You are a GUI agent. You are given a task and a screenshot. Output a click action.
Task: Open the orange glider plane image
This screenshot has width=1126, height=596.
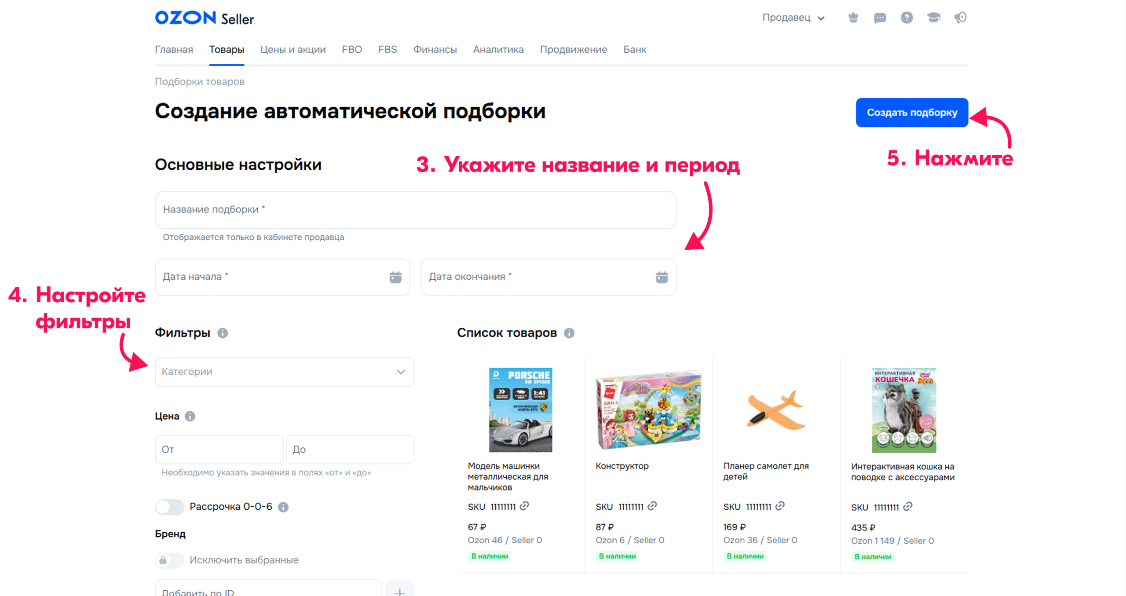[775, 410]
